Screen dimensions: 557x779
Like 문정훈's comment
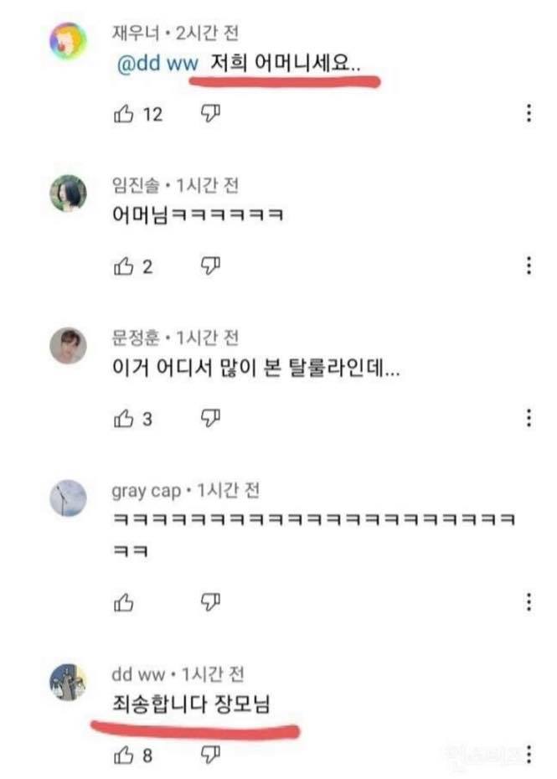[123, 418]
